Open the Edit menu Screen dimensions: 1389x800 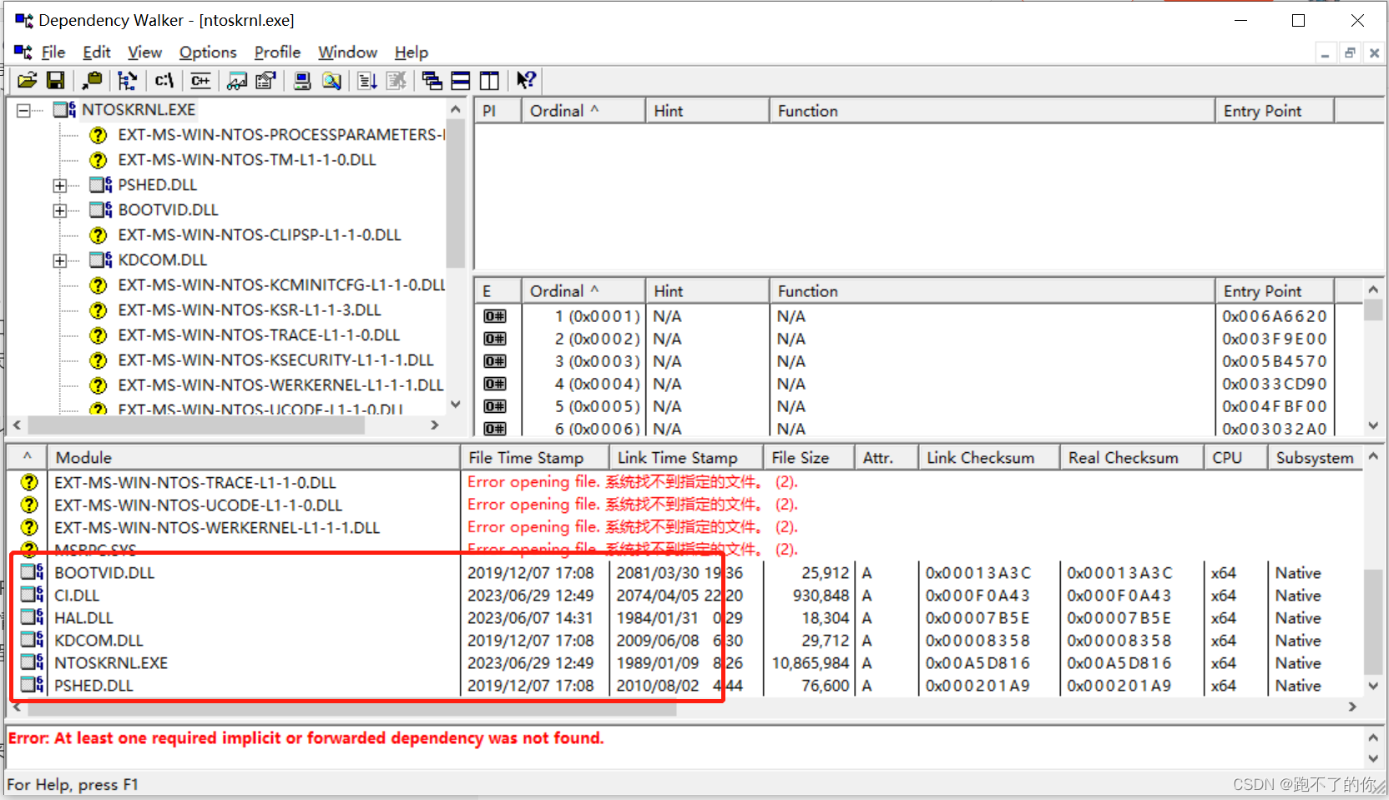click(97, 52)
